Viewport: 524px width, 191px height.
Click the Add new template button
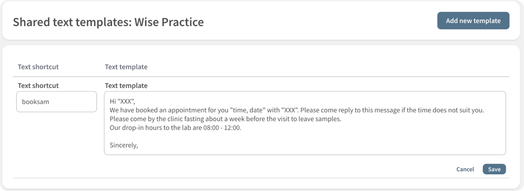pos(473,21)
